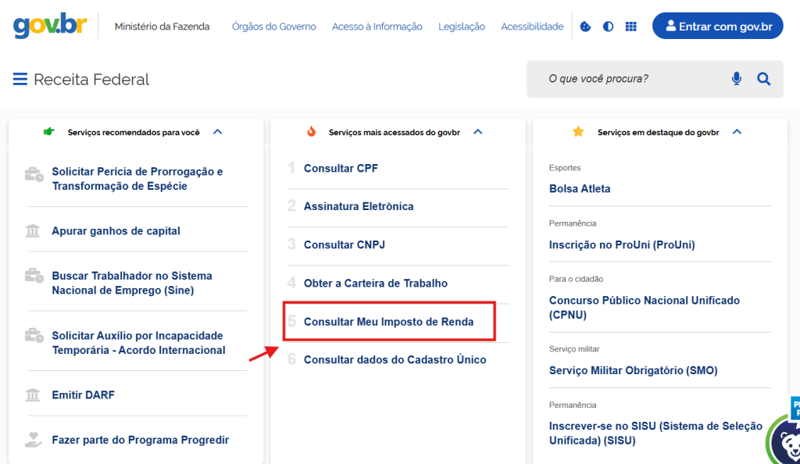Click icon beside Solicitar Perícia de Prorrogação
The height and width of the screenshot is (464, 800).
(x=34, y=174)
